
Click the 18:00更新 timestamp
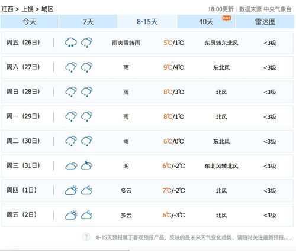[x=221, y=9]
